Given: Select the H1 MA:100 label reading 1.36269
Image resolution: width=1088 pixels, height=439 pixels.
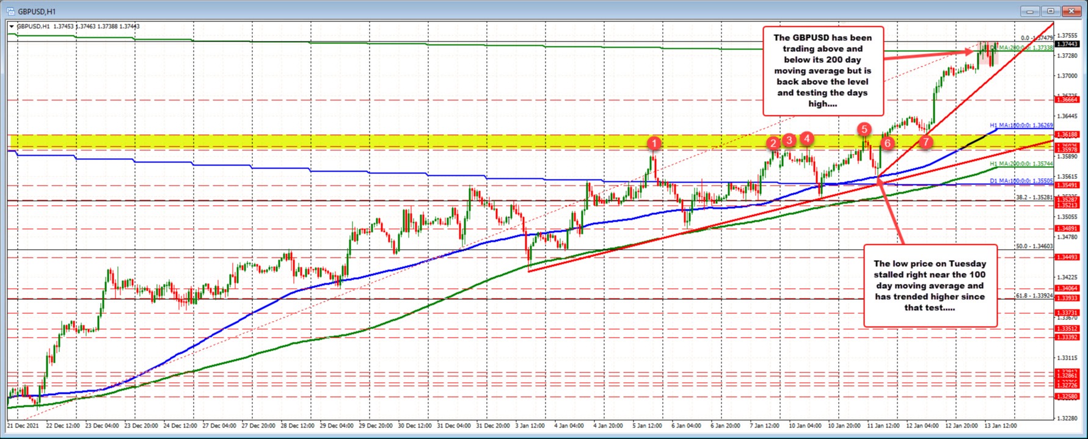Looking at the screenshot, I should (x=1021, y=125).
